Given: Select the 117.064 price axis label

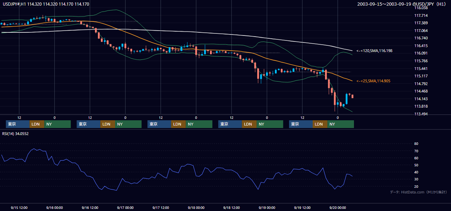Looking at the screenshot, I should [421, 31].
